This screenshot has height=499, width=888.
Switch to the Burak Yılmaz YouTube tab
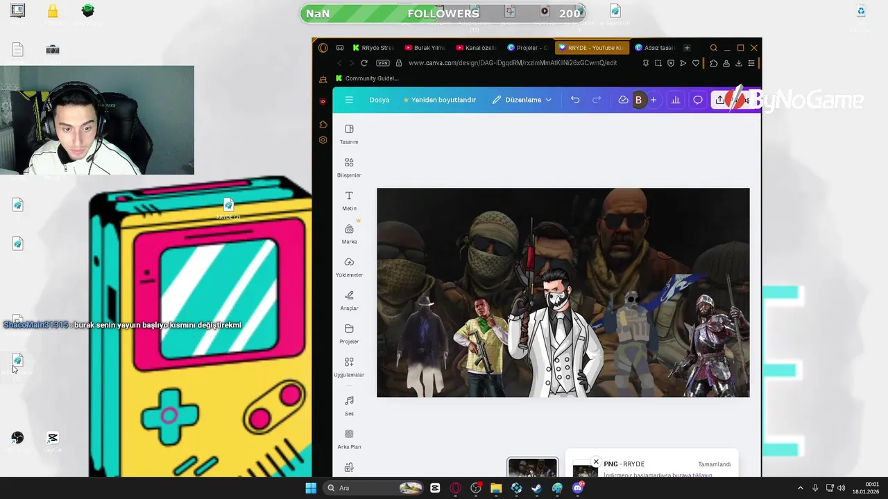coord(425,48)
